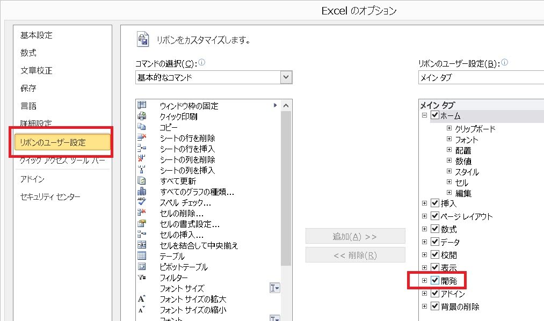Expand the 背景の削除 node
544x321 pixels.
pyautogui.click(x=424, y=306)
